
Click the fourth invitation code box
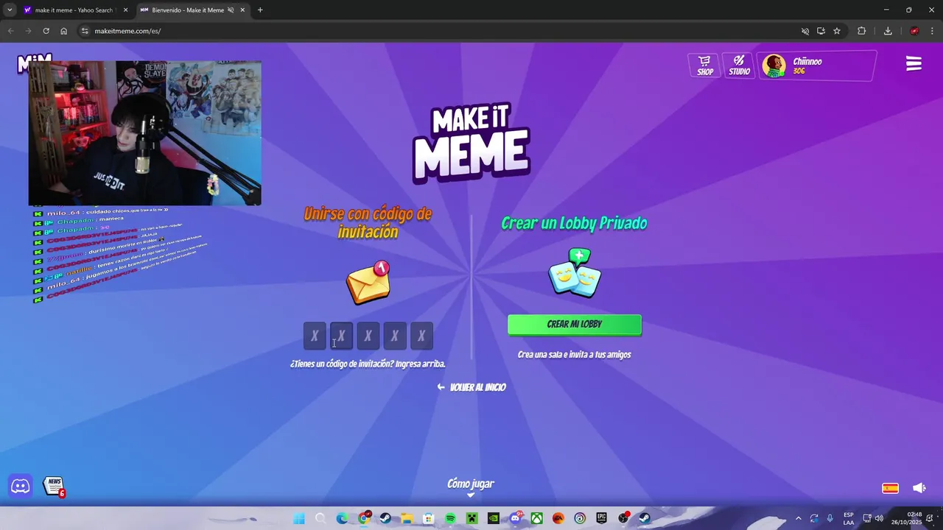pyautogui.click(x=395, y=336)
